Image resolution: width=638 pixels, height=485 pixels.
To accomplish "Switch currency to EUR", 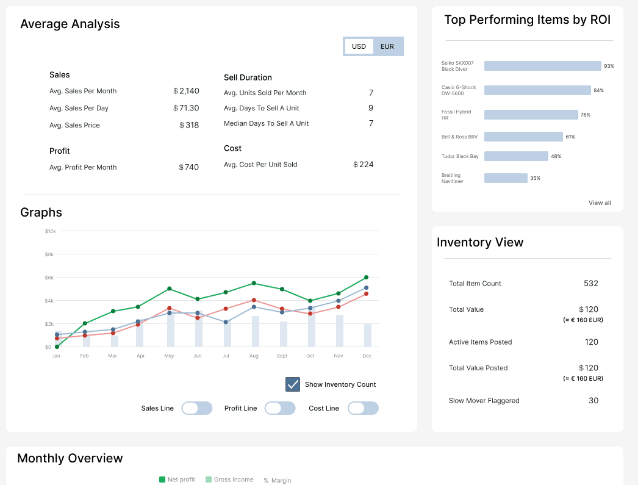I will click(x=387, y=46).
